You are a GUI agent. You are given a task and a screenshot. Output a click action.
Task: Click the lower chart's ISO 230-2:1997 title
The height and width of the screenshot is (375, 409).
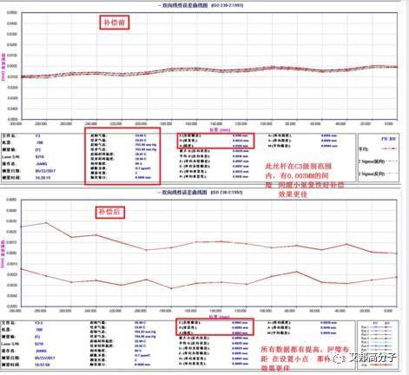201,193
